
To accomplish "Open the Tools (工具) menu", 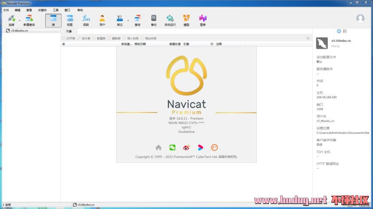I will 56,10.
